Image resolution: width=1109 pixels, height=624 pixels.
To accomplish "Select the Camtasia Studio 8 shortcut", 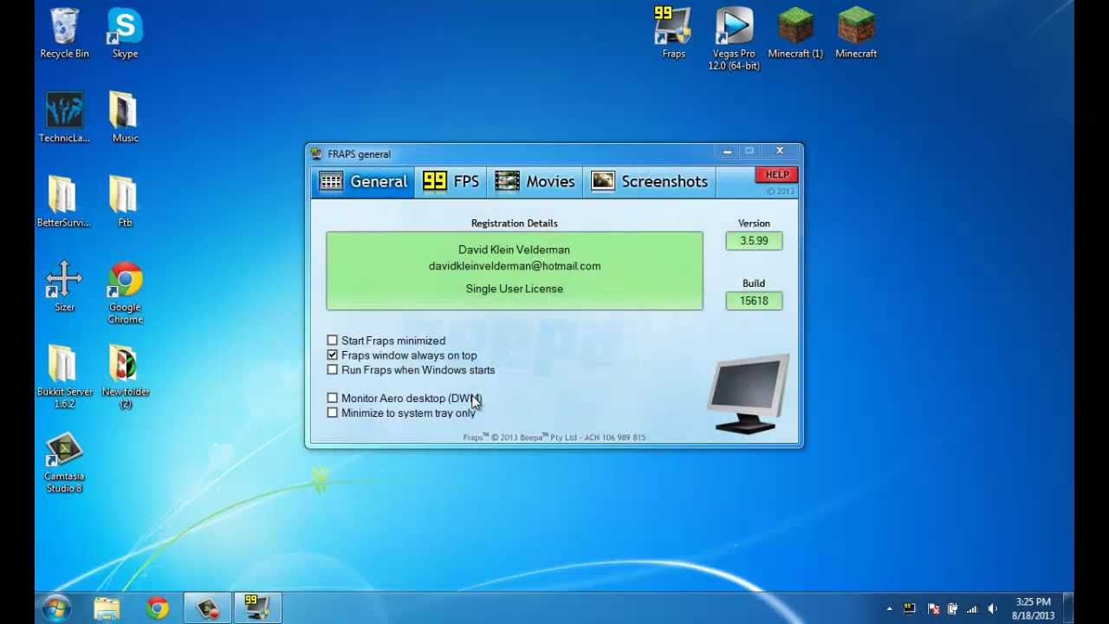I will click(x=64, y=462).
